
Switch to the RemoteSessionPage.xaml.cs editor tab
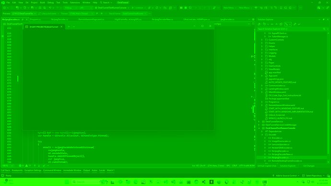[91, 19]
